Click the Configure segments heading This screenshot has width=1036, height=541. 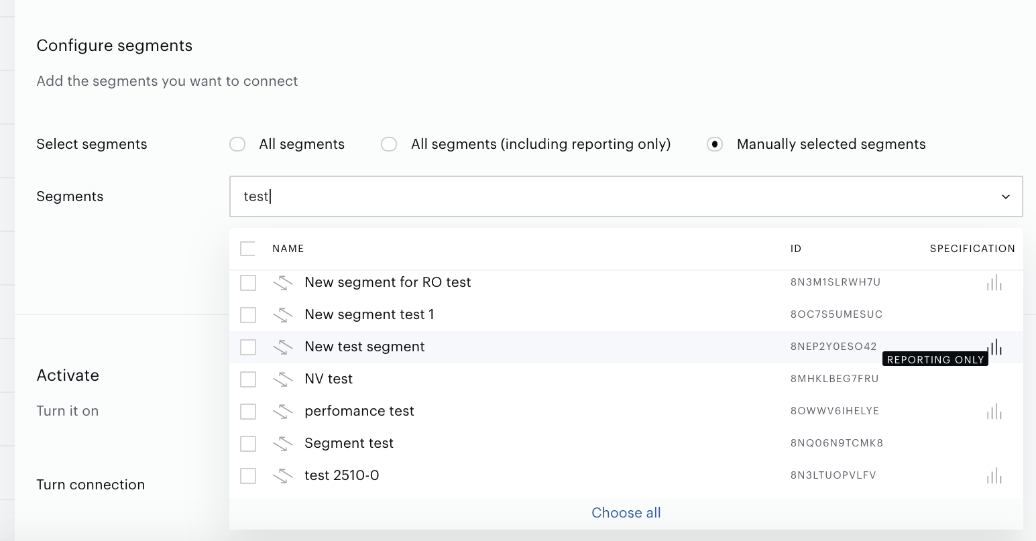pos(115,46)
